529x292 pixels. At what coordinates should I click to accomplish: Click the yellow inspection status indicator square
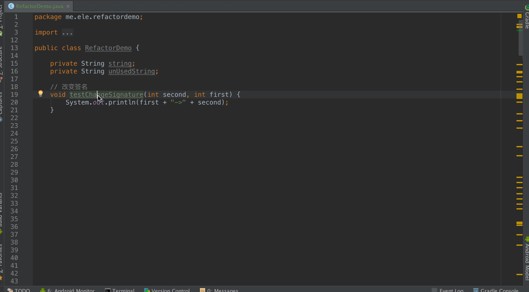(x=519, y=16)
